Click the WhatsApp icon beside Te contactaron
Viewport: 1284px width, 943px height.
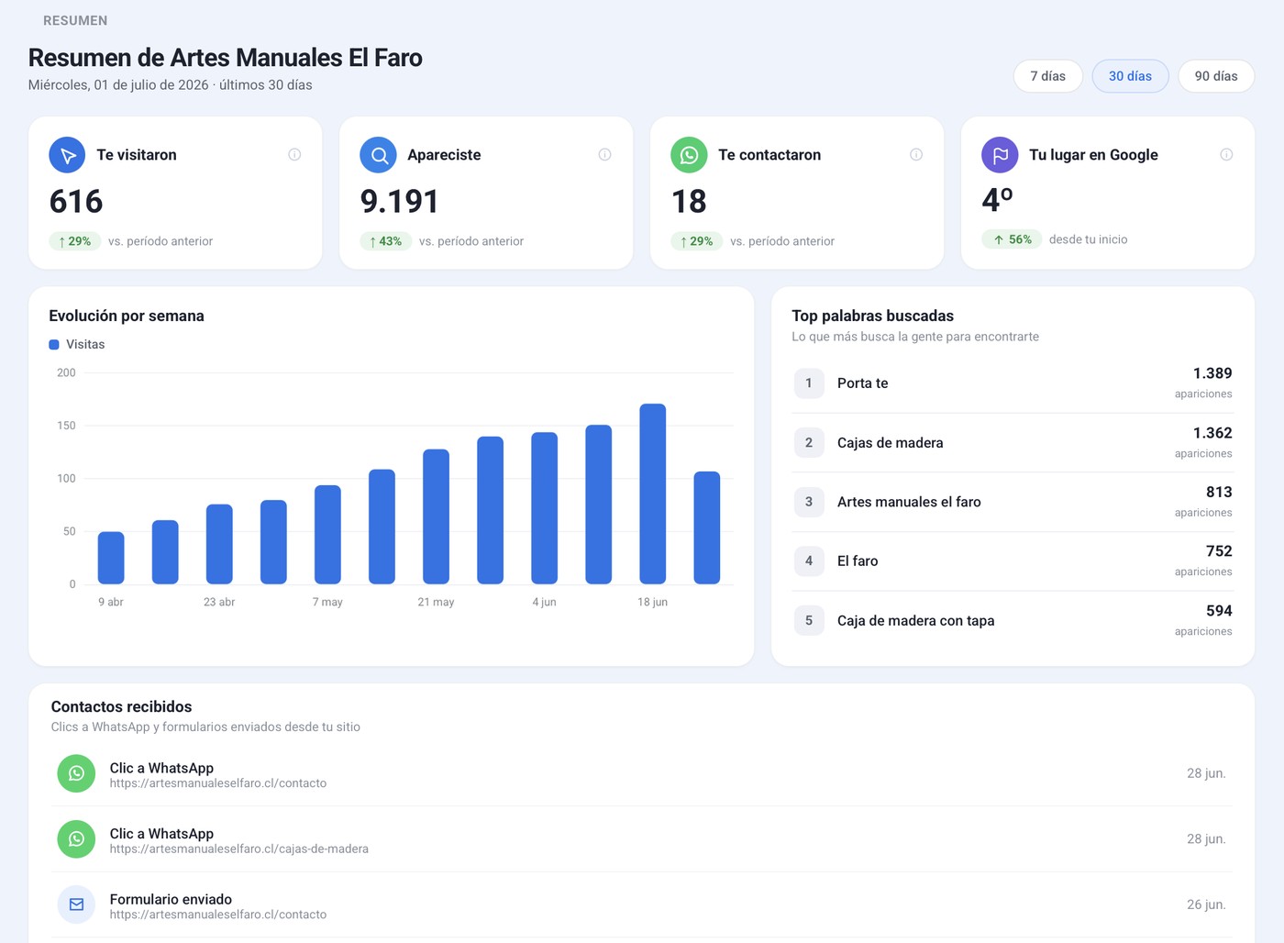pyautogui.click(x=689, y=155)
